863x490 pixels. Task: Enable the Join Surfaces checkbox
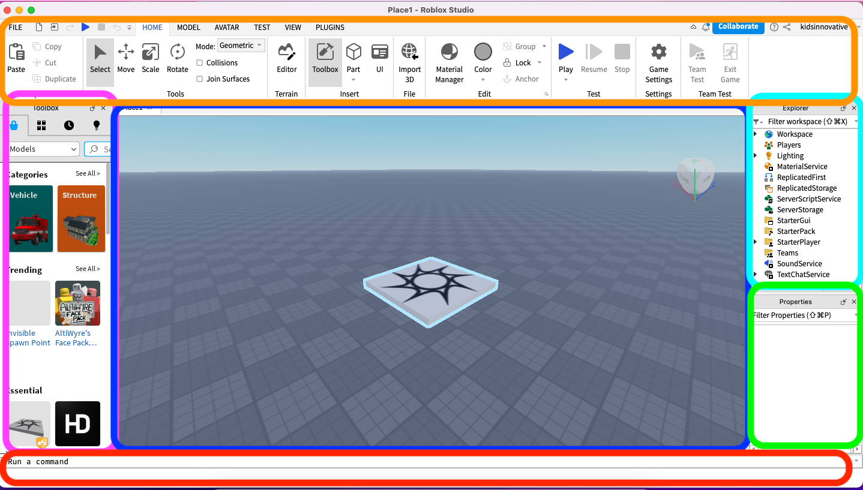(200, 79)
